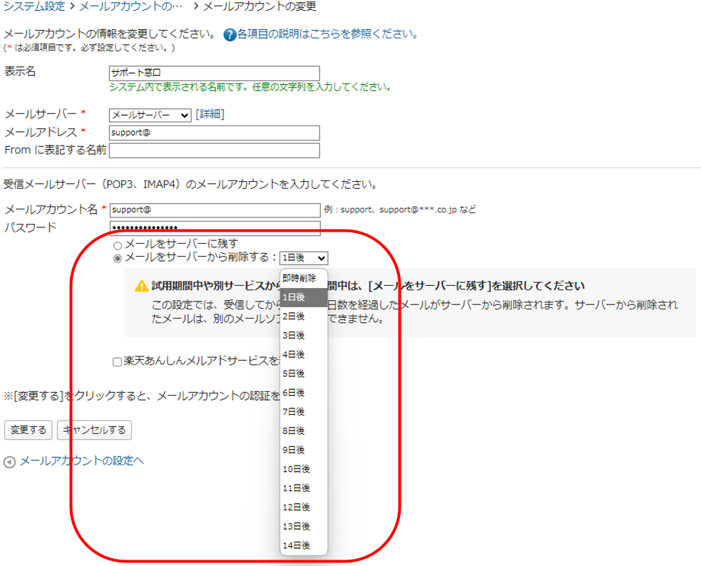Click the From に表記する名前 input field
This screenshot has width=701, height=566.
(214, 150)
